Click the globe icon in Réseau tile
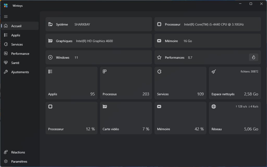The width and height of the screenshot is (267, 167). (x=214, y=106)
